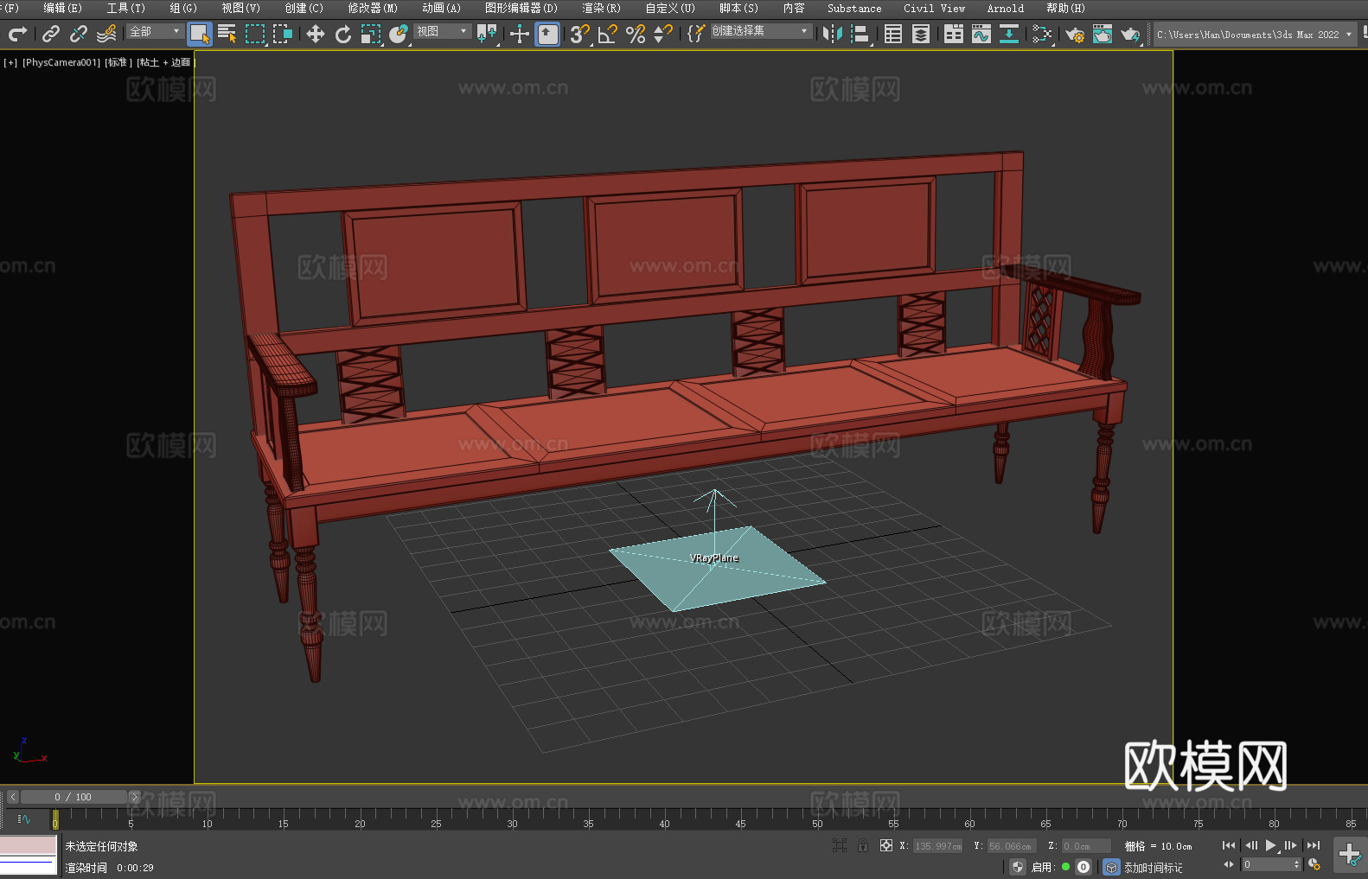Click the timeline previous-frame arrow
Image resolution: width=1368 pixels, height=879 pixels.
pos(12,797)
